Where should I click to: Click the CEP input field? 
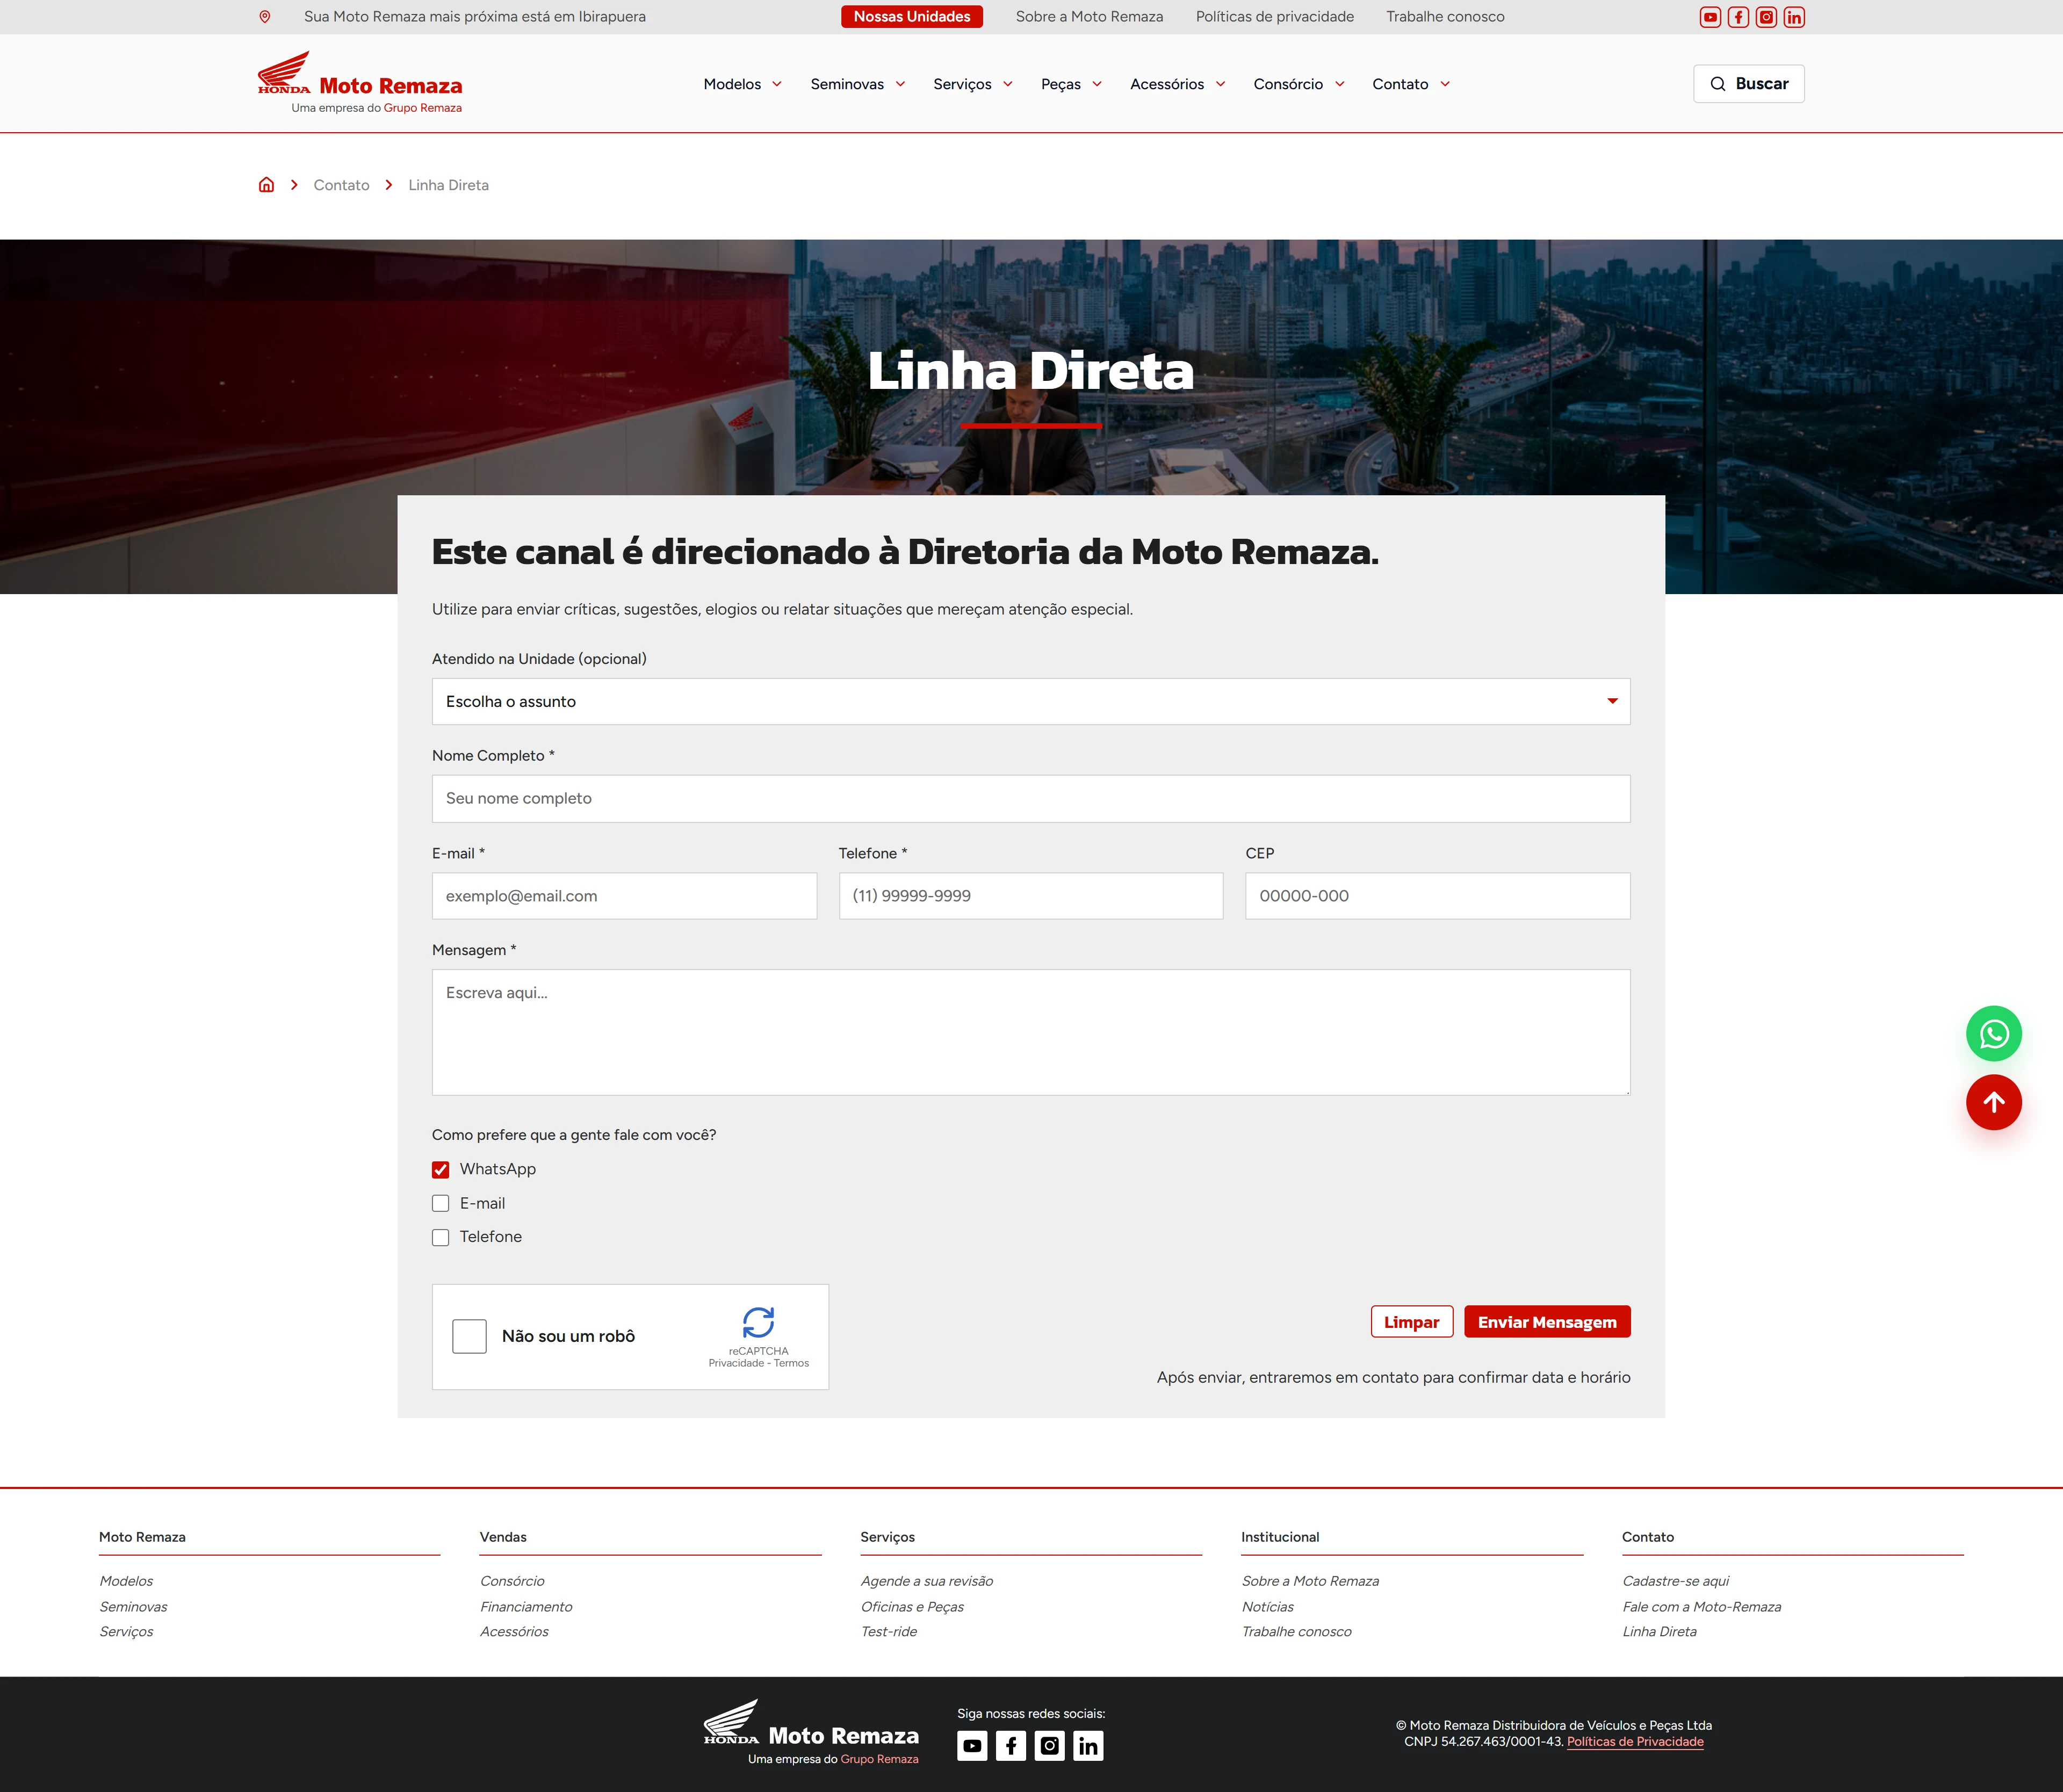pos(1438,896)
